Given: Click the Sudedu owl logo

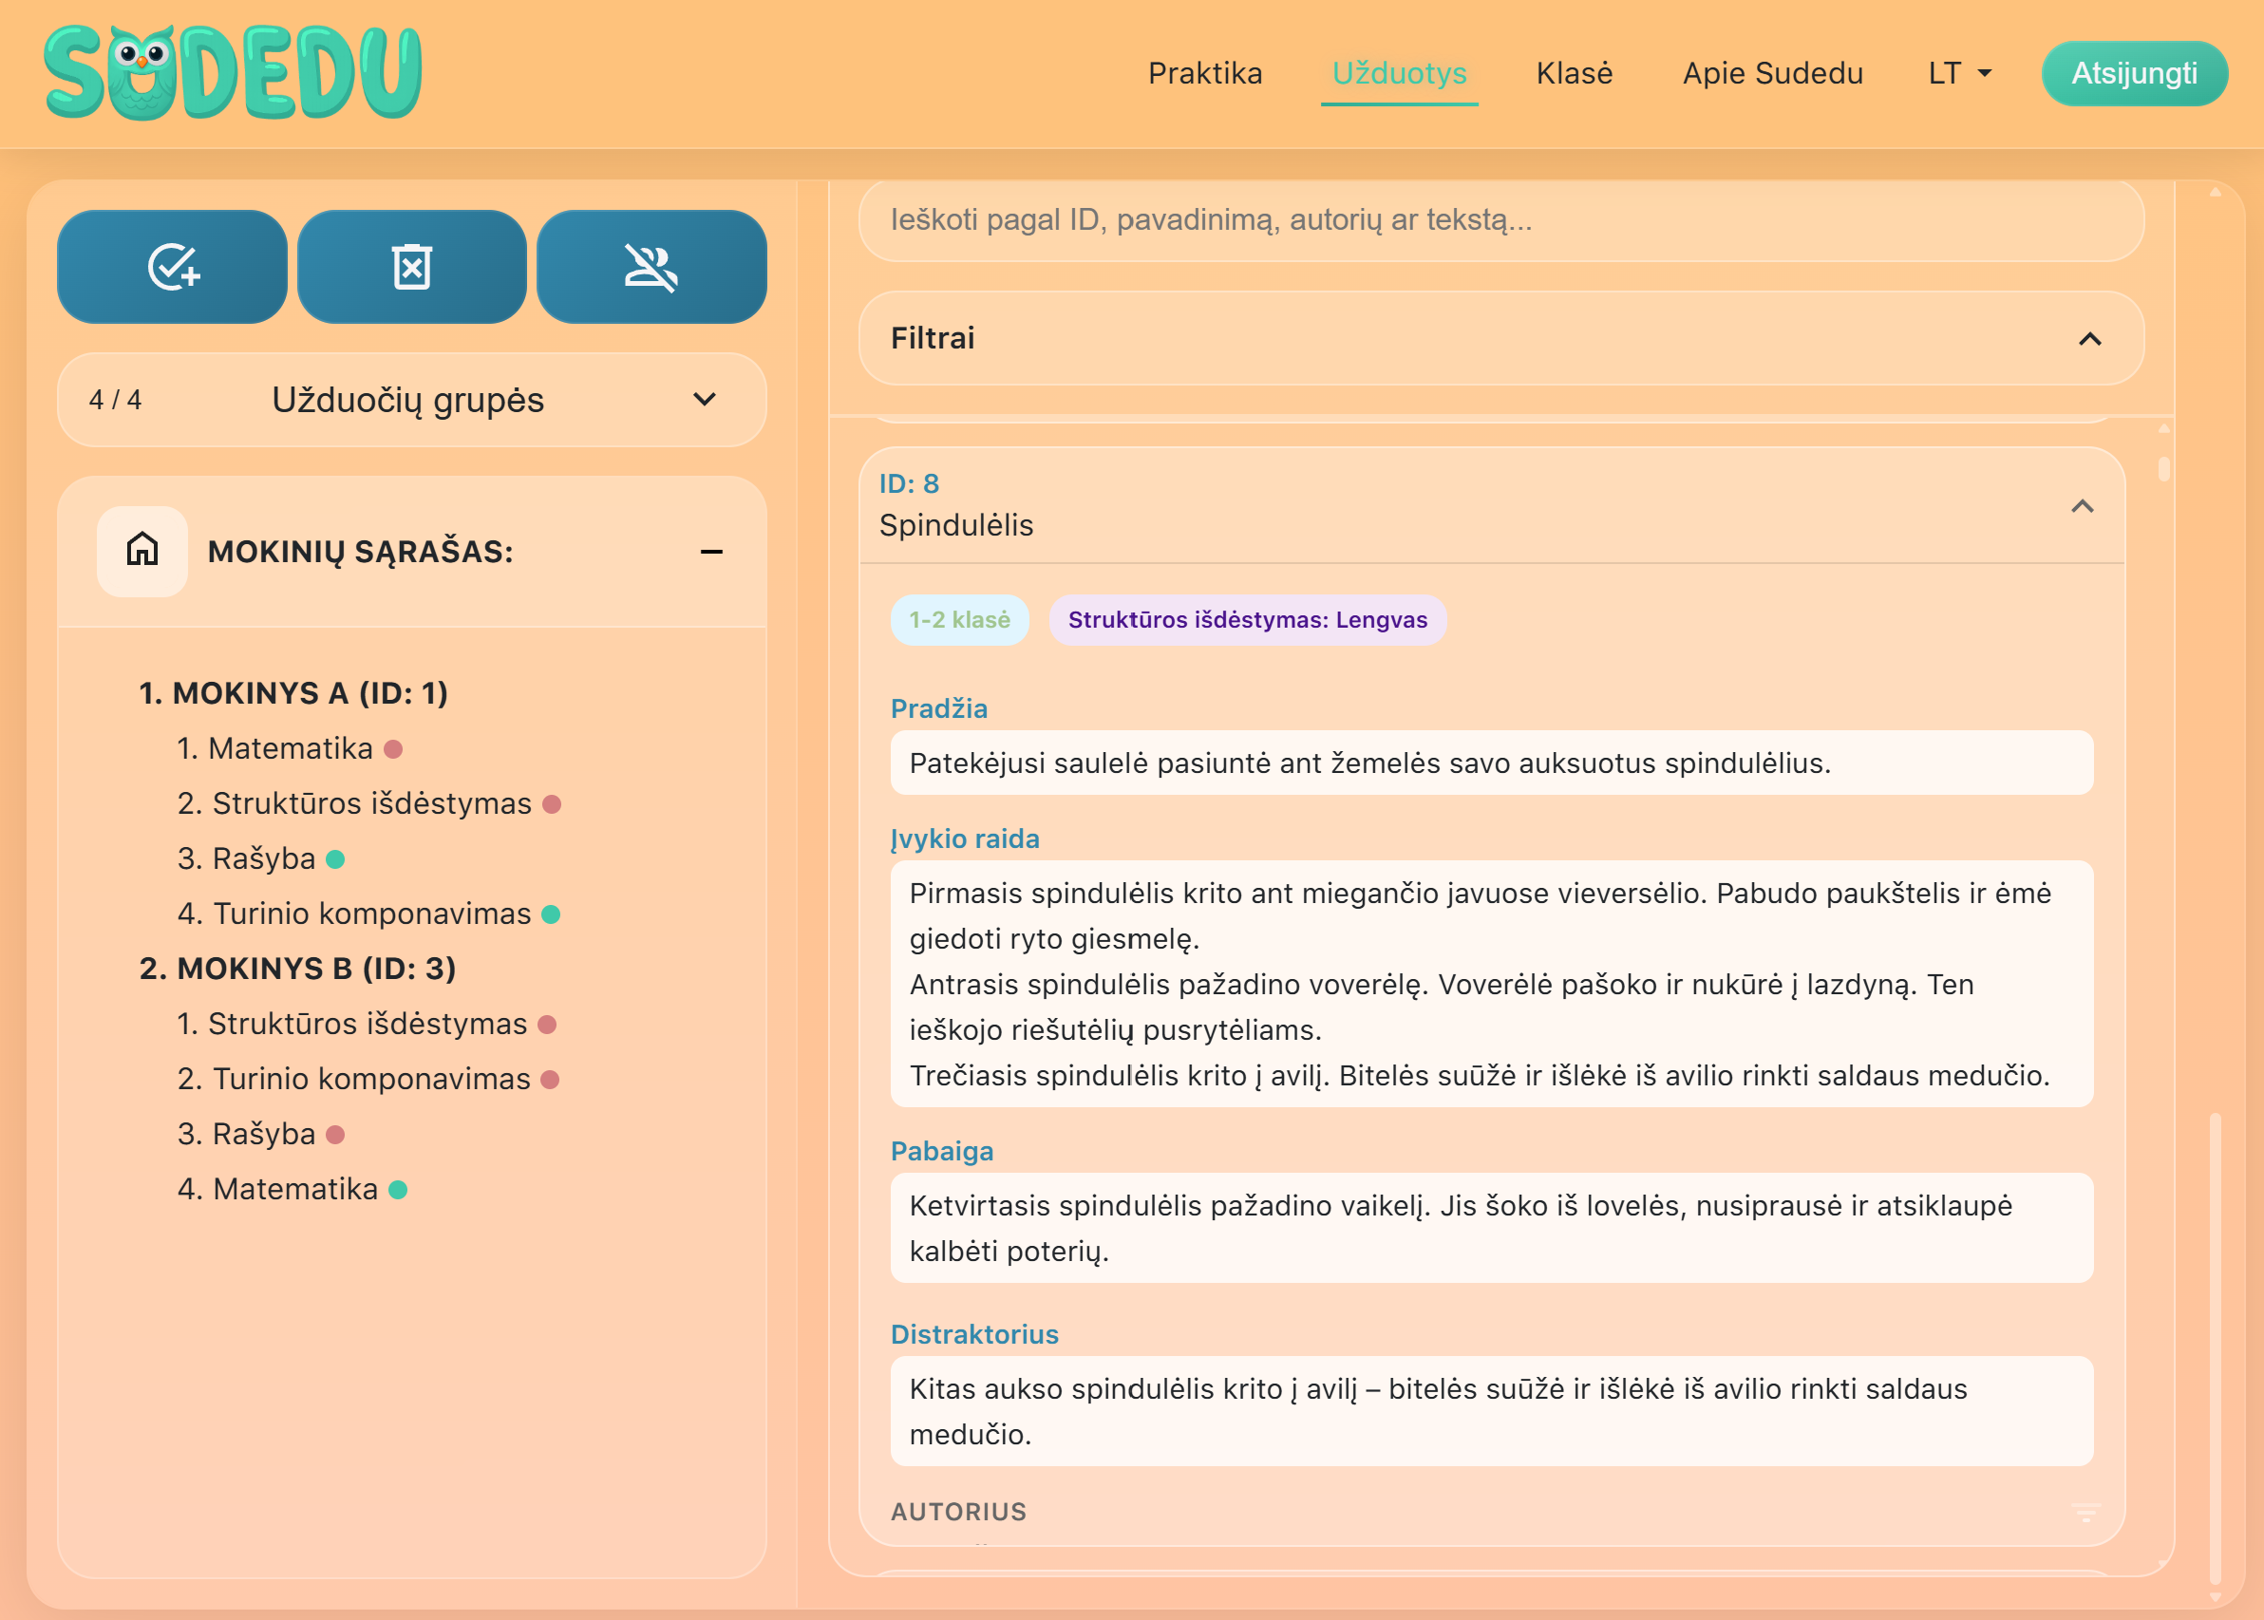Looking at the screenshot, I should 233,73.
